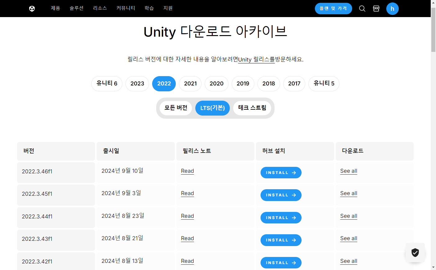This screenshot has width=436, height=270.
Task: Select the 2022 version tab
Action: tap(164, 84)
